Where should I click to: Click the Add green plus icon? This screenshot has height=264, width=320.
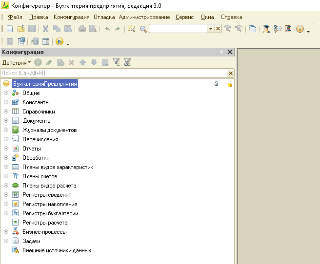point(38,62)
